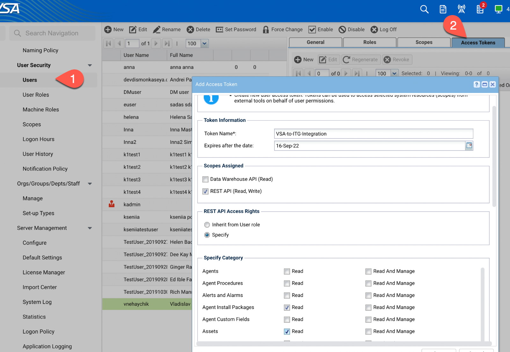Image resolution: width=510 pixels, height=352 pixels.
Task: Click Log Off in the users toolbar
Action: pos(383,30)
